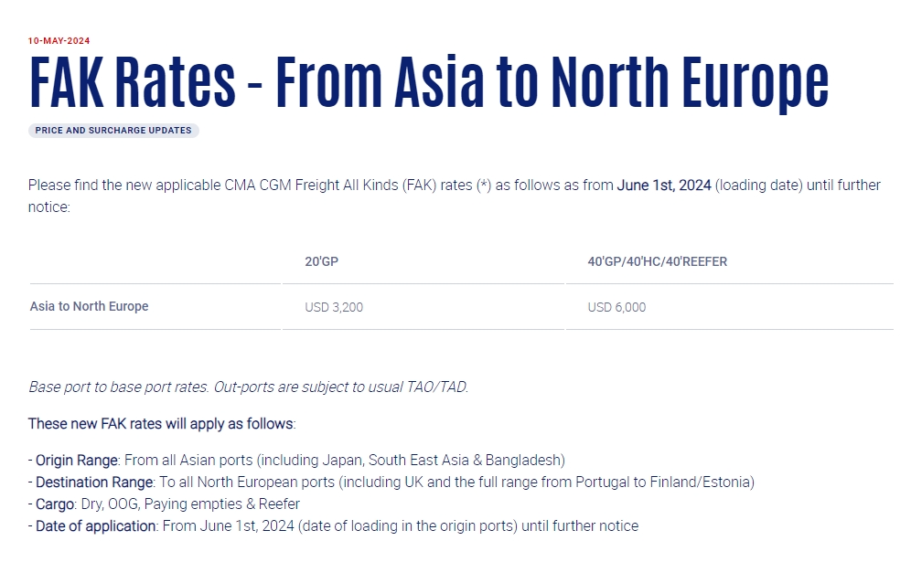911x562 pixels.
Task: Click the italic base port rates note
Action: [248, 387]
